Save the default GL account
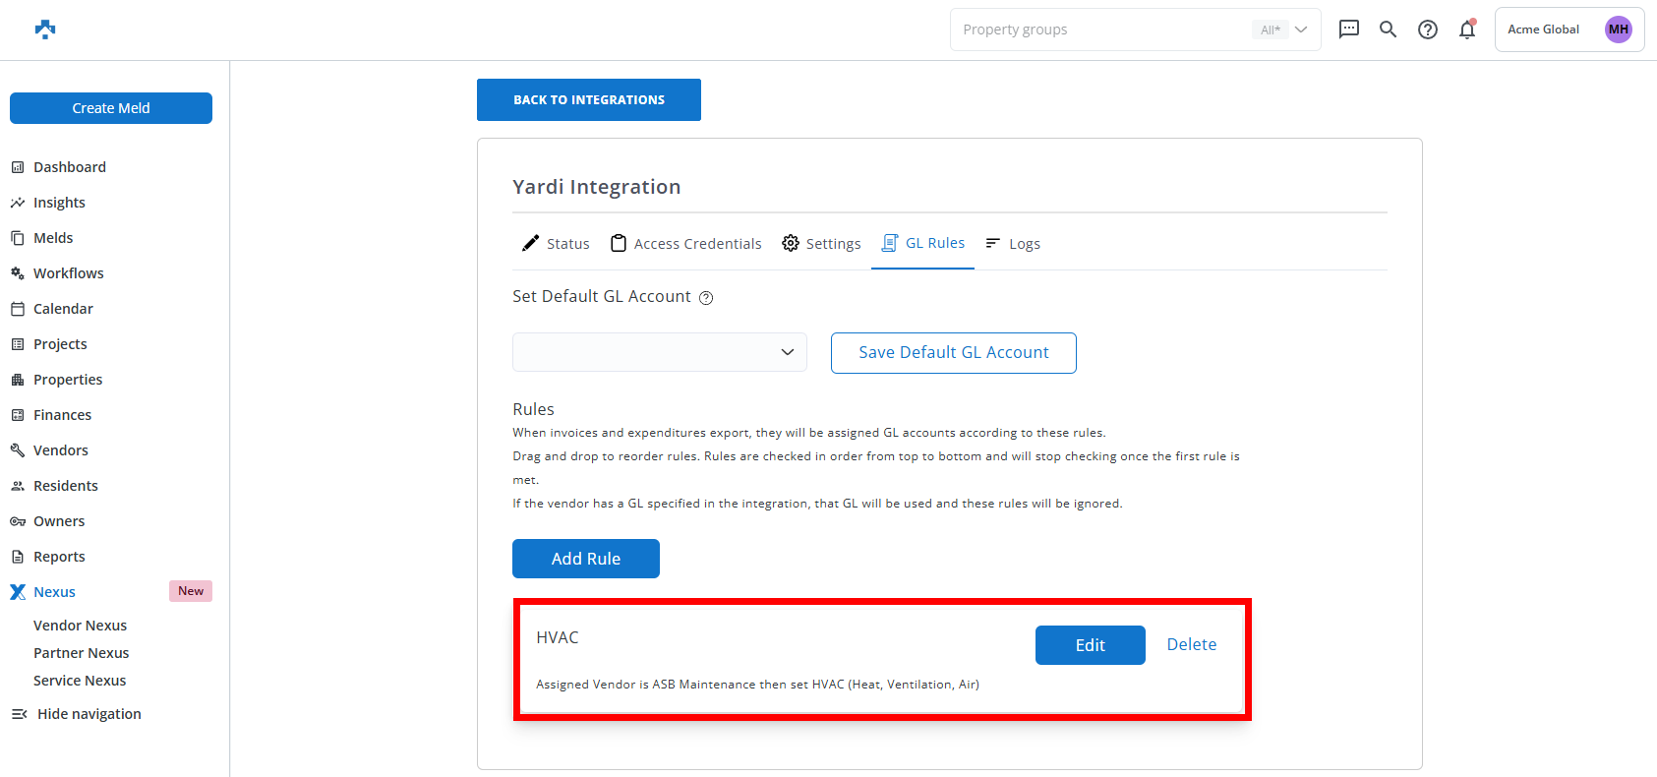Viewport: 1657px width, 777px height. point(953,353)
